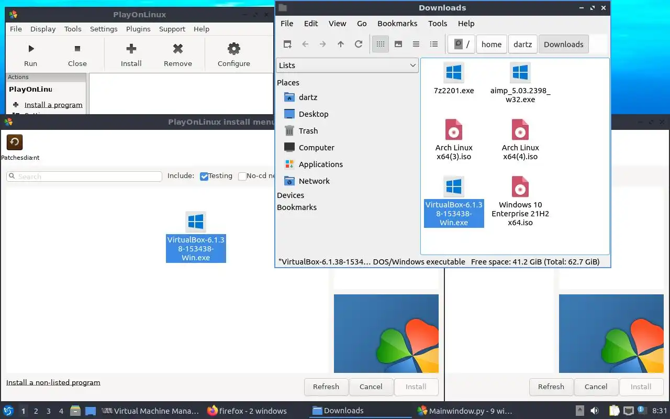Viewport: 670px width, 419px height.
Task: Switch to workspace 3 in taskbar
Action: point(49,411)
